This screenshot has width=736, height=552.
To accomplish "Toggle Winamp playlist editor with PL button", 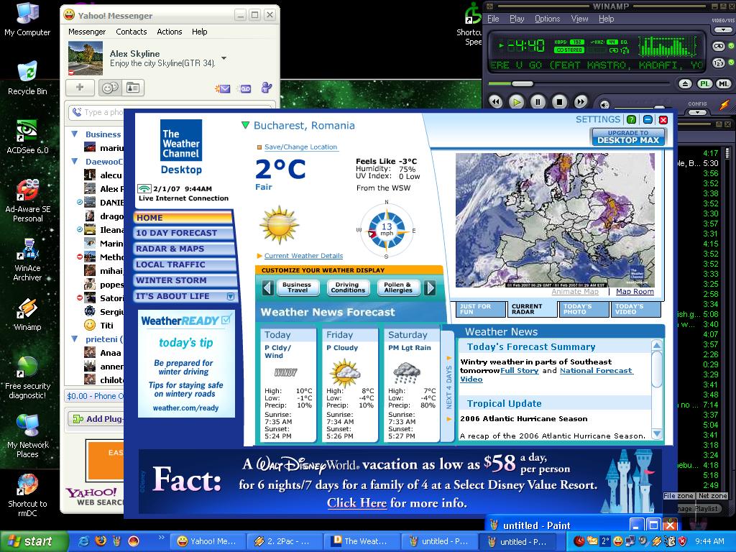I will click(x=705, y=84).
